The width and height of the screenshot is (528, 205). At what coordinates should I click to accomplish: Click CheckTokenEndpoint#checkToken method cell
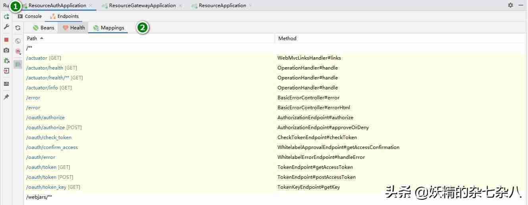(x=317, y=137)
